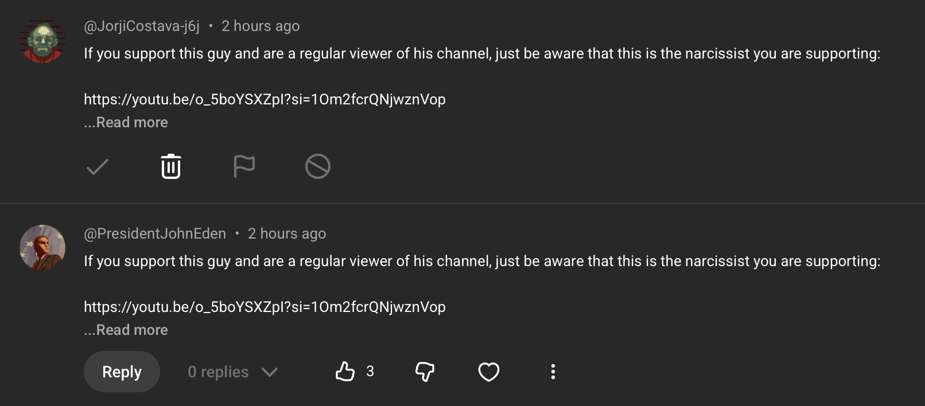Click the second comment's "2 hours ago" timestamp

(x=287, y=233)
